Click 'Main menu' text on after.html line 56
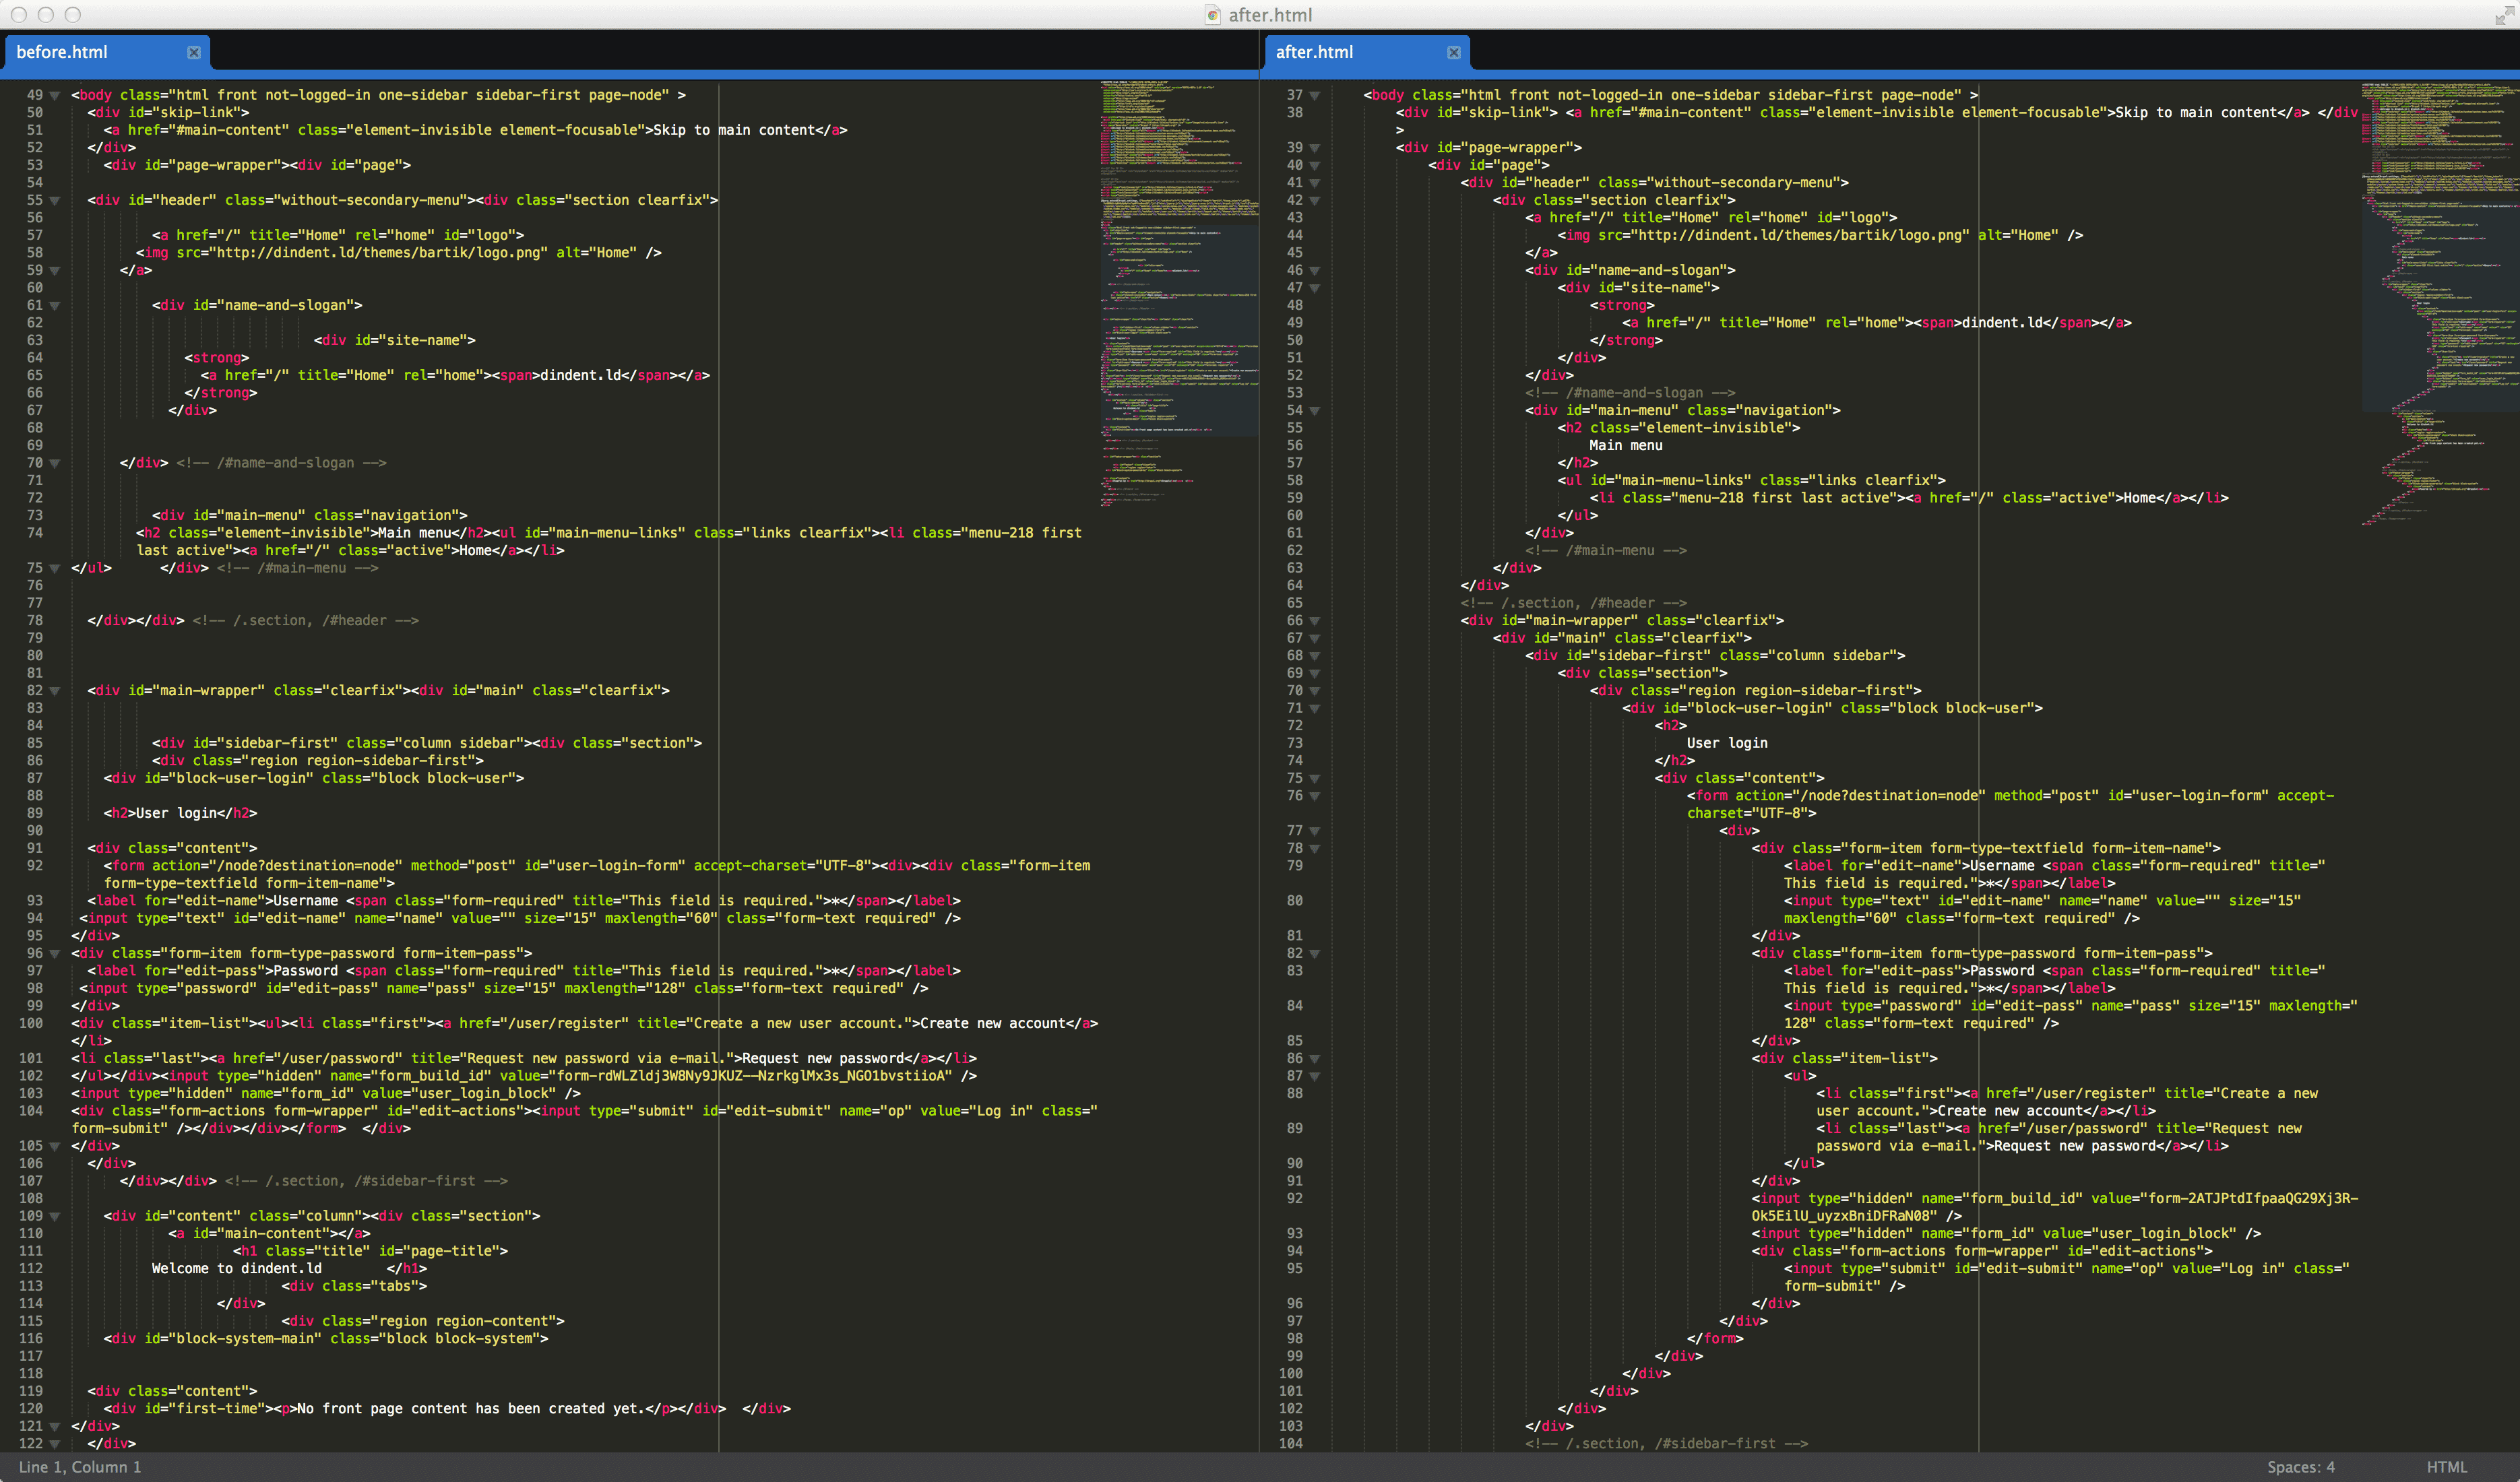 pos(1626,445)
